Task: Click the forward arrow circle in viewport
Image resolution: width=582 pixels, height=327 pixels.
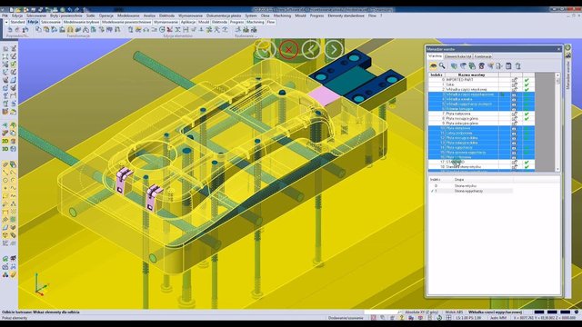Action: tap(334, 49)
